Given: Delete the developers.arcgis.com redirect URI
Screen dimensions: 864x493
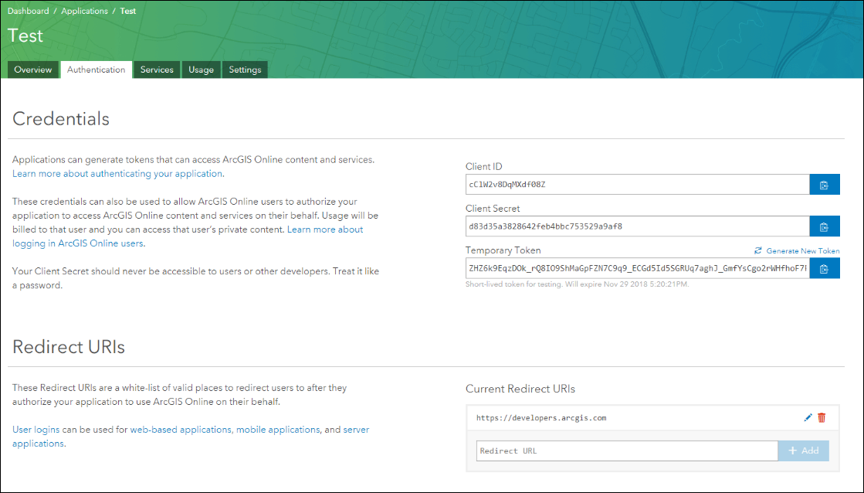Looking at the screenshot, I should click(x=822, y=417).
